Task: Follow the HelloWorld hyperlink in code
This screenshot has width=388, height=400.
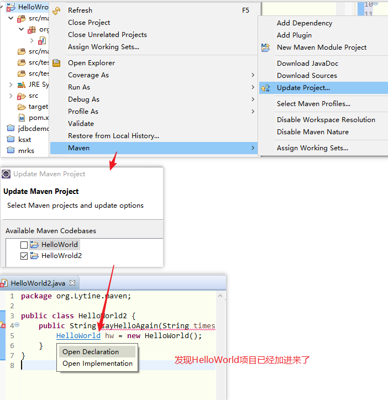Action: (x=78, y=336)
